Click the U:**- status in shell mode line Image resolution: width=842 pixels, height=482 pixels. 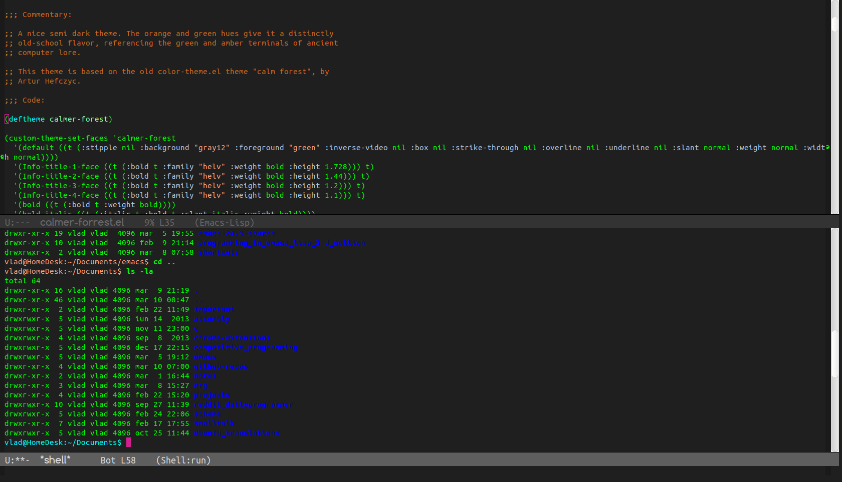[17, 460]
